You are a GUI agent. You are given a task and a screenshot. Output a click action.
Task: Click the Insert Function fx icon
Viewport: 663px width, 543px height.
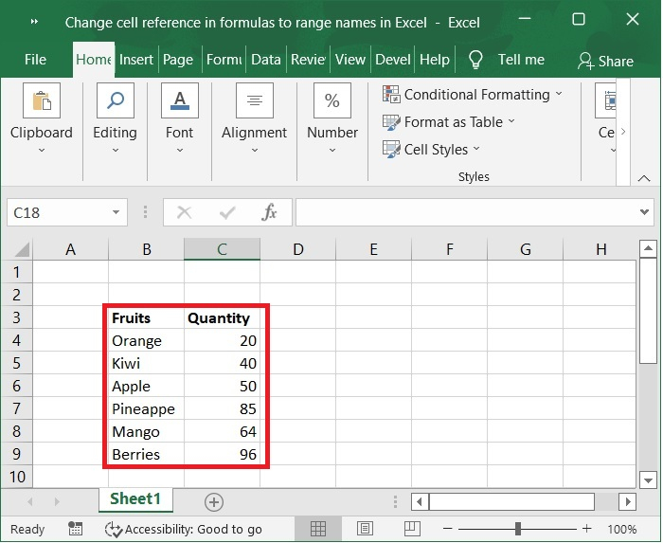pyautogui.click(x=270, y=212)
